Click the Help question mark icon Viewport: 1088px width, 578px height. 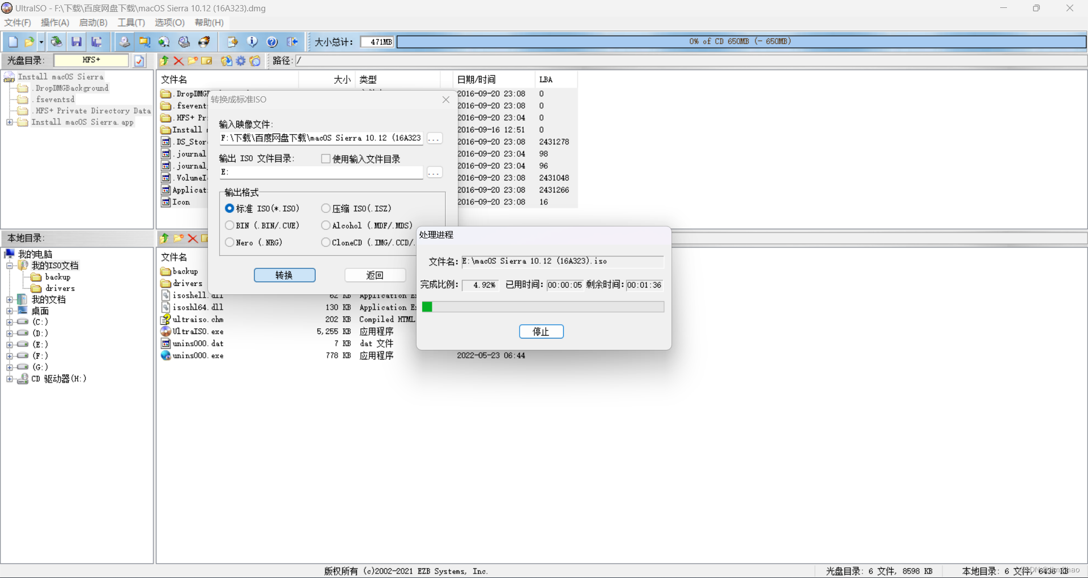click(x=273, y=42)
